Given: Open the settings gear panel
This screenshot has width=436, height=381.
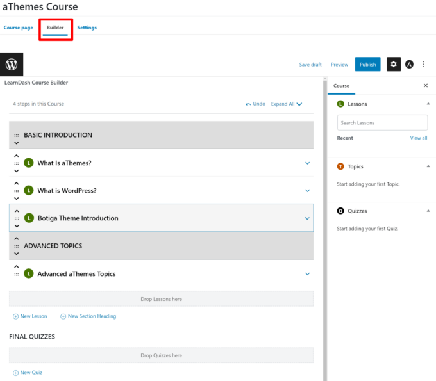Looking at the screenshot, I should coord(394,65).
